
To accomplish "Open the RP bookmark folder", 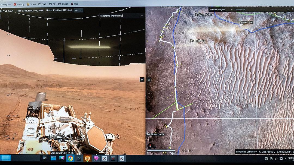I will click(52, 4).
